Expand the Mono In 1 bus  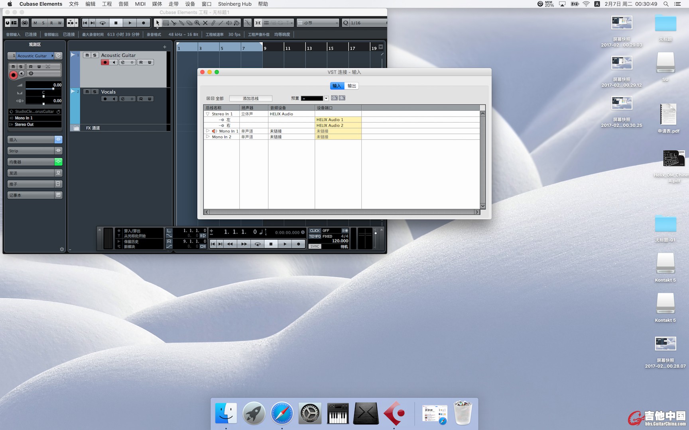point(208,131)
